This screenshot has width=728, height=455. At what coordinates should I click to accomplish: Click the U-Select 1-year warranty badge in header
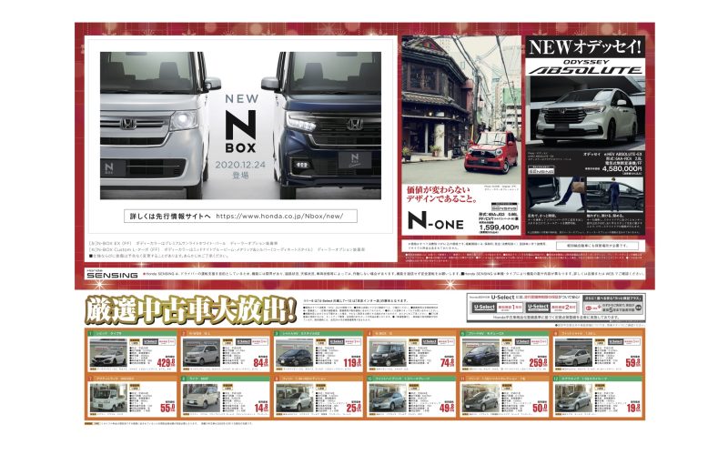[498, 308]
